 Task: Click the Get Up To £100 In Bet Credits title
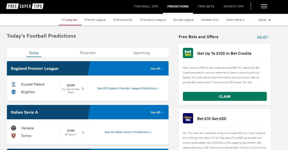click(x=224, y=53)
